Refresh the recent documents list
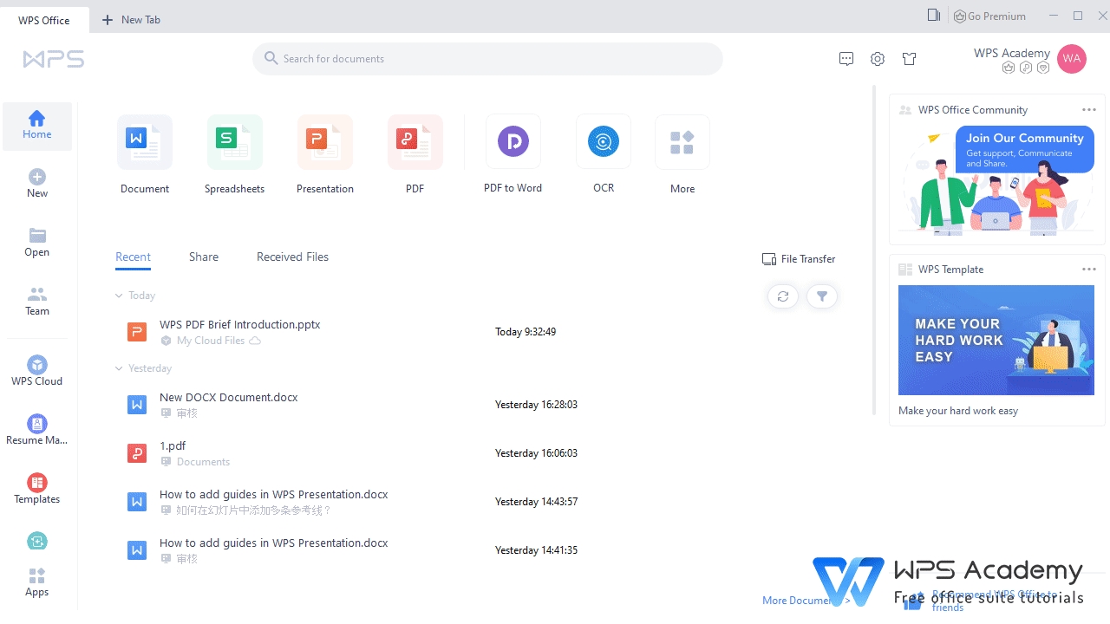Screen dimensions: 1110x624 pos(782,296)
